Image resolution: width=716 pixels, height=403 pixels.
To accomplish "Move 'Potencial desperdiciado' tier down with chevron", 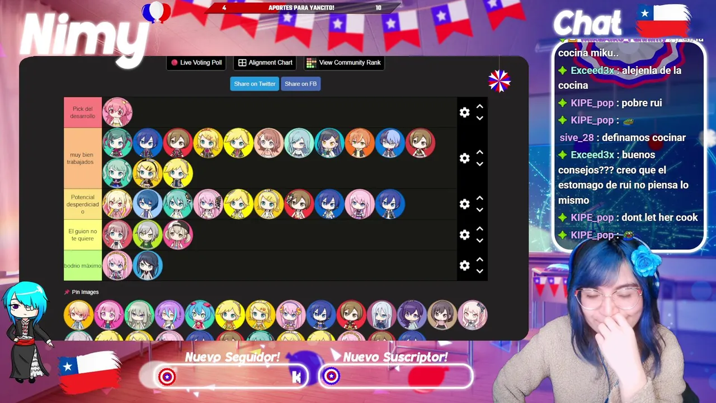I will [479, 210].
